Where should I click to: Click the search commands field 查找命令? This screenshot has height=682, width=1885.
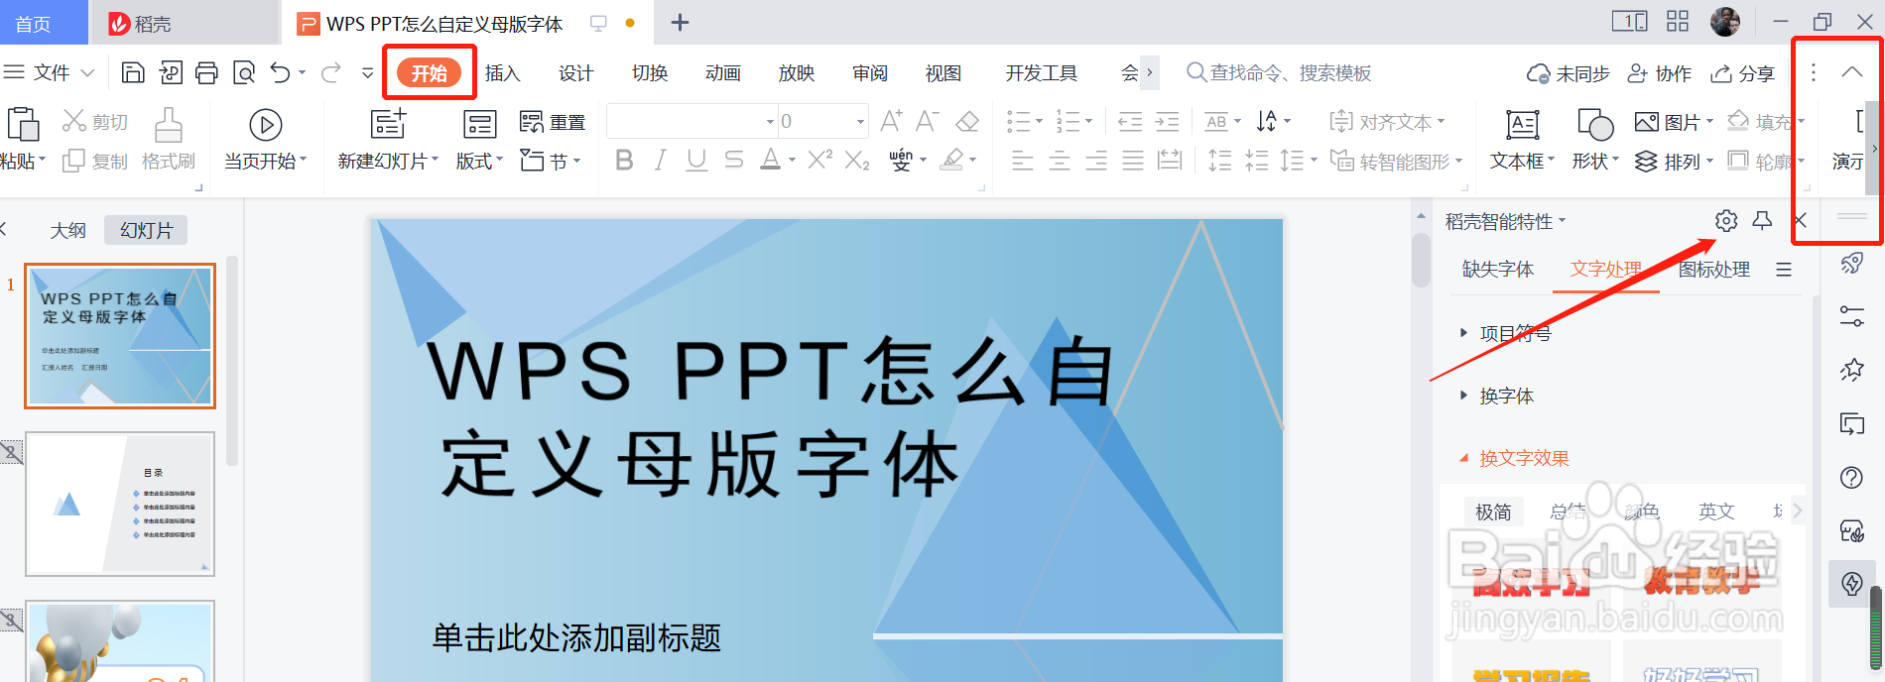1280,72
